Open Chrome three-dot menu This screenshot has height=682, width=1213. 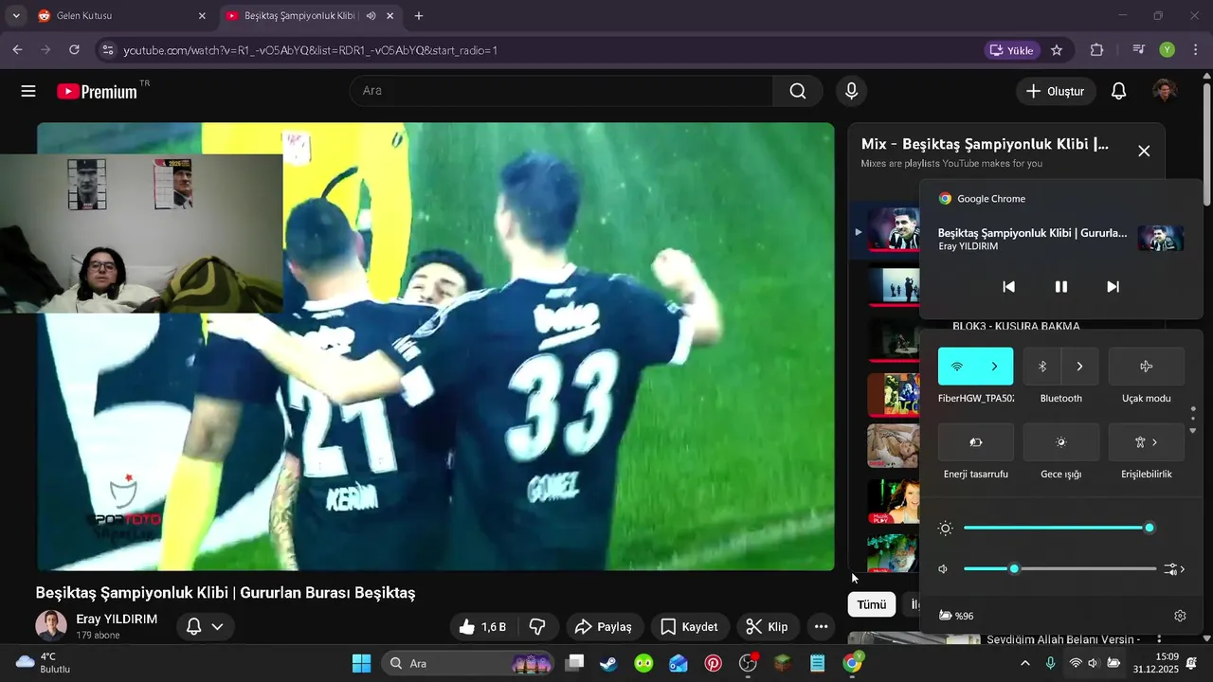point(1195,50)
